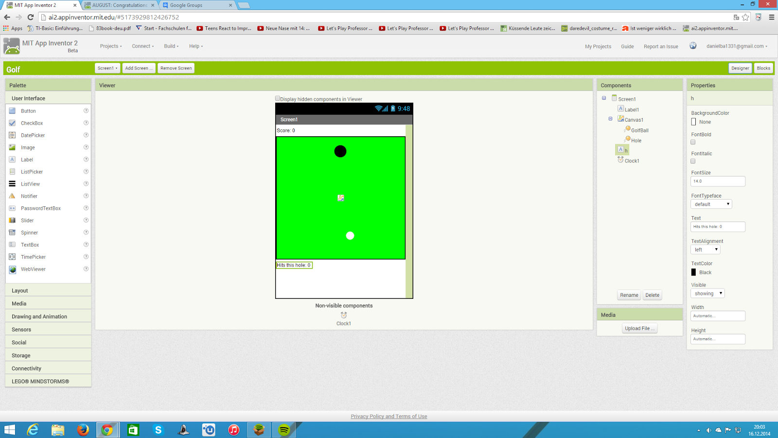Change the TextColor swatch from Black
Screen dimensions: 778x438
(693, 272)
